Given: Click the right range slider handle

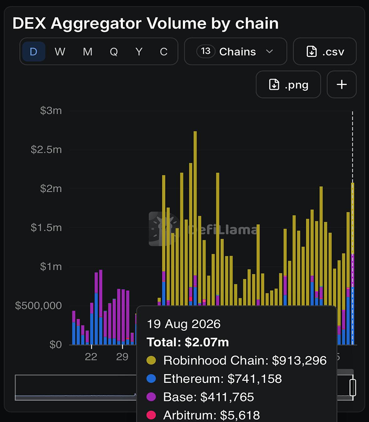Looking at the screenshot, I should tap(353, 387).
